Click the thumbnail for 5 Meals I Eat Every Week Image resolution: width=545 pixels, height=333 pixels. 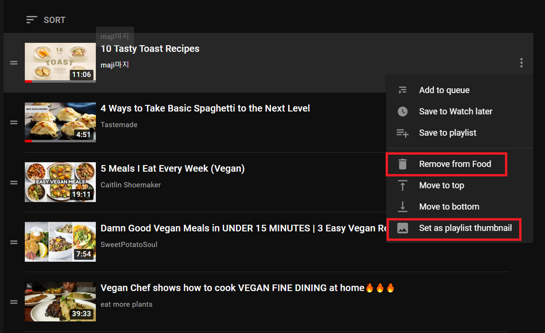pos(60,182)
